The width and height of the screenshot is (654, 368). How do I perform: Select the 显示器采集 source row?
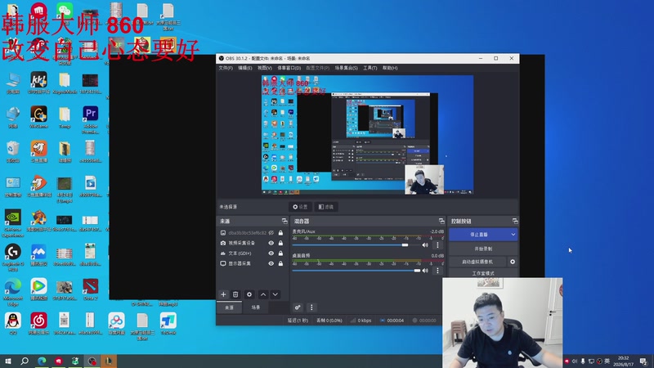(252, 263)
